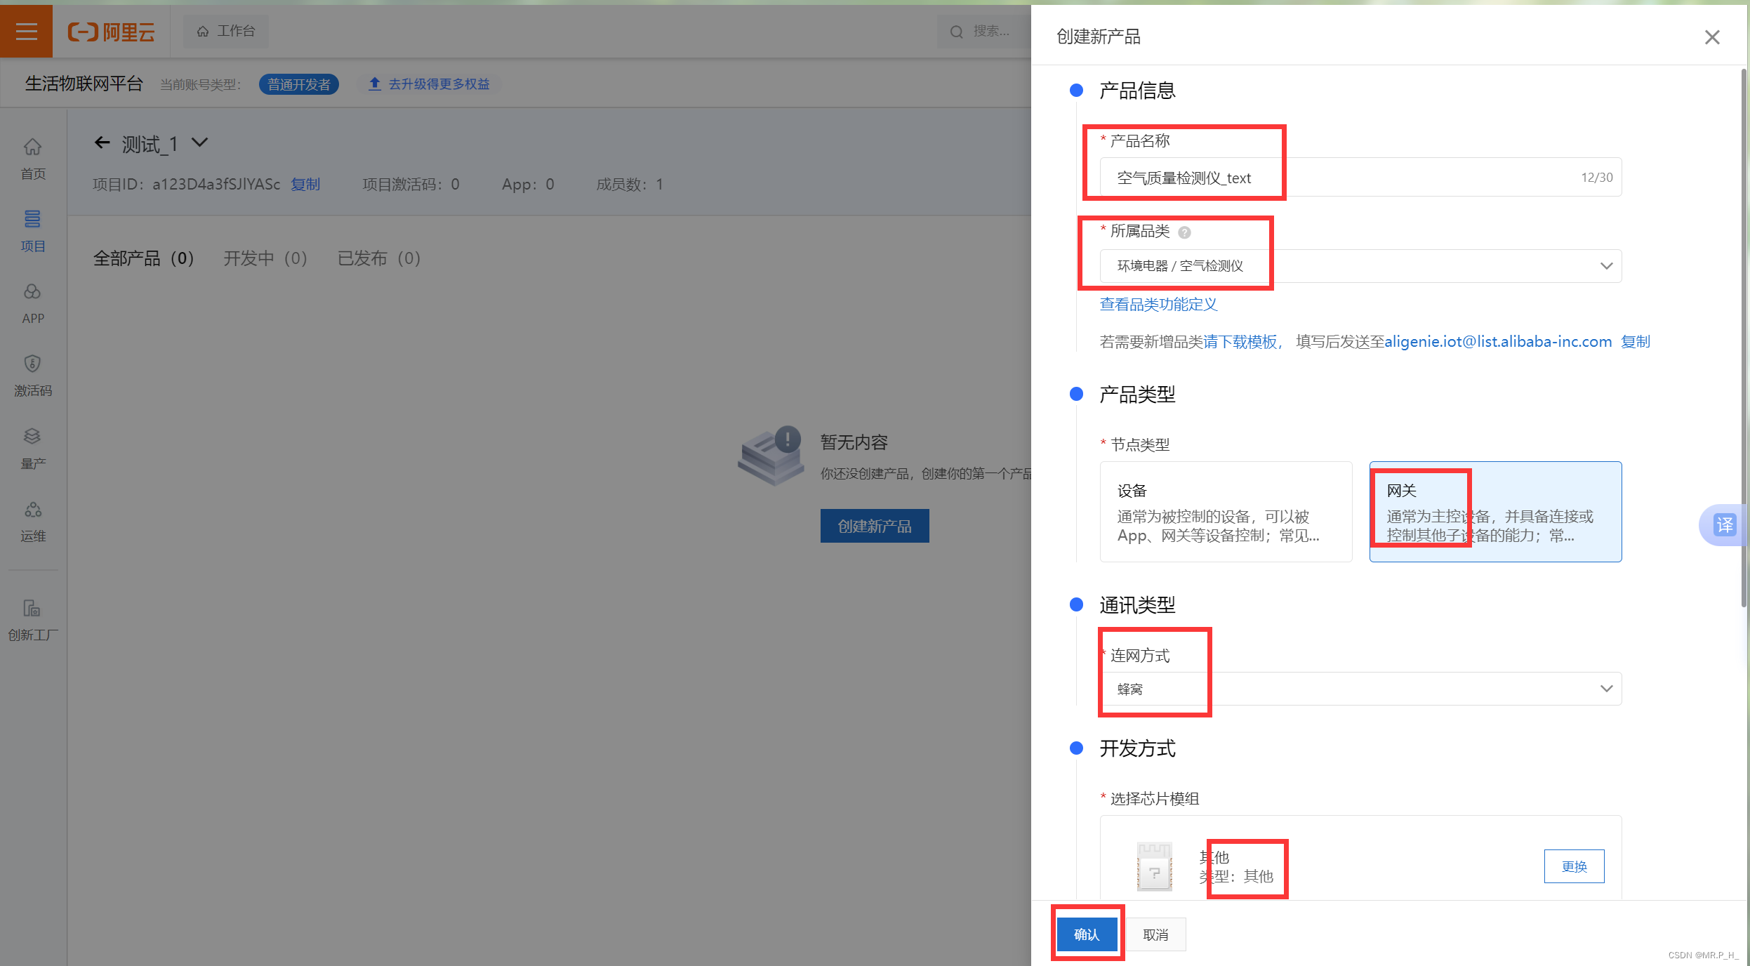Click the floating translate 译 icon

(x=1724, y=524)
